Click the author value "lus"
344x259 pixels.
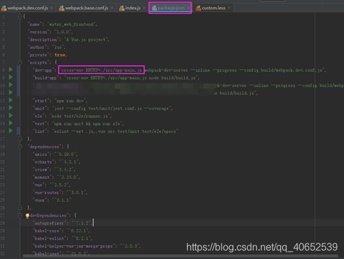point(58,47)
